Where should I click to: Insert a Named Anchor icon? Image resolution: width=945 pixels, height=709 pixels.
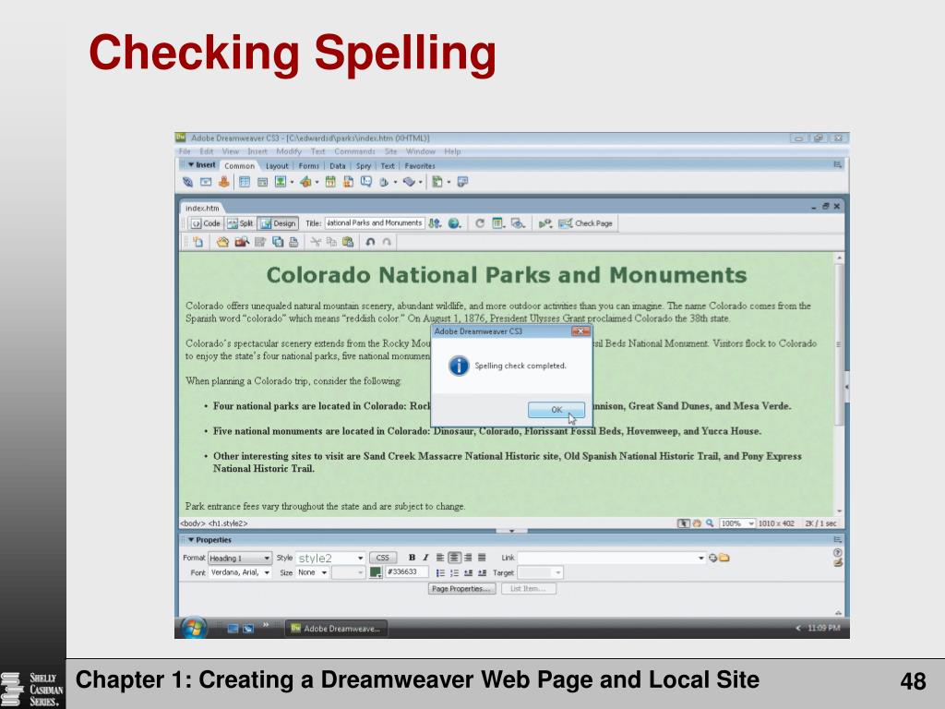coord(223,182)
